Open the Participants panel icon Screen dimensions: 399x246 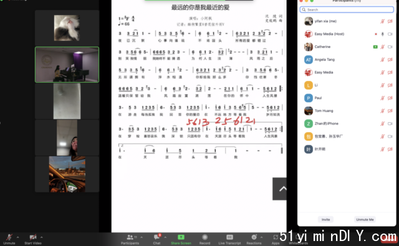click(130, 237)
